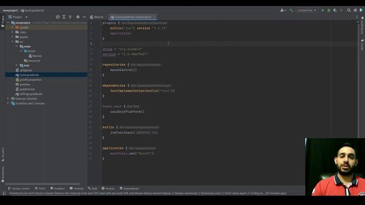Image resolution: width=365 pixels, height=205 pixels.
Task: Expand the test folder
Action: pos(17,65)
